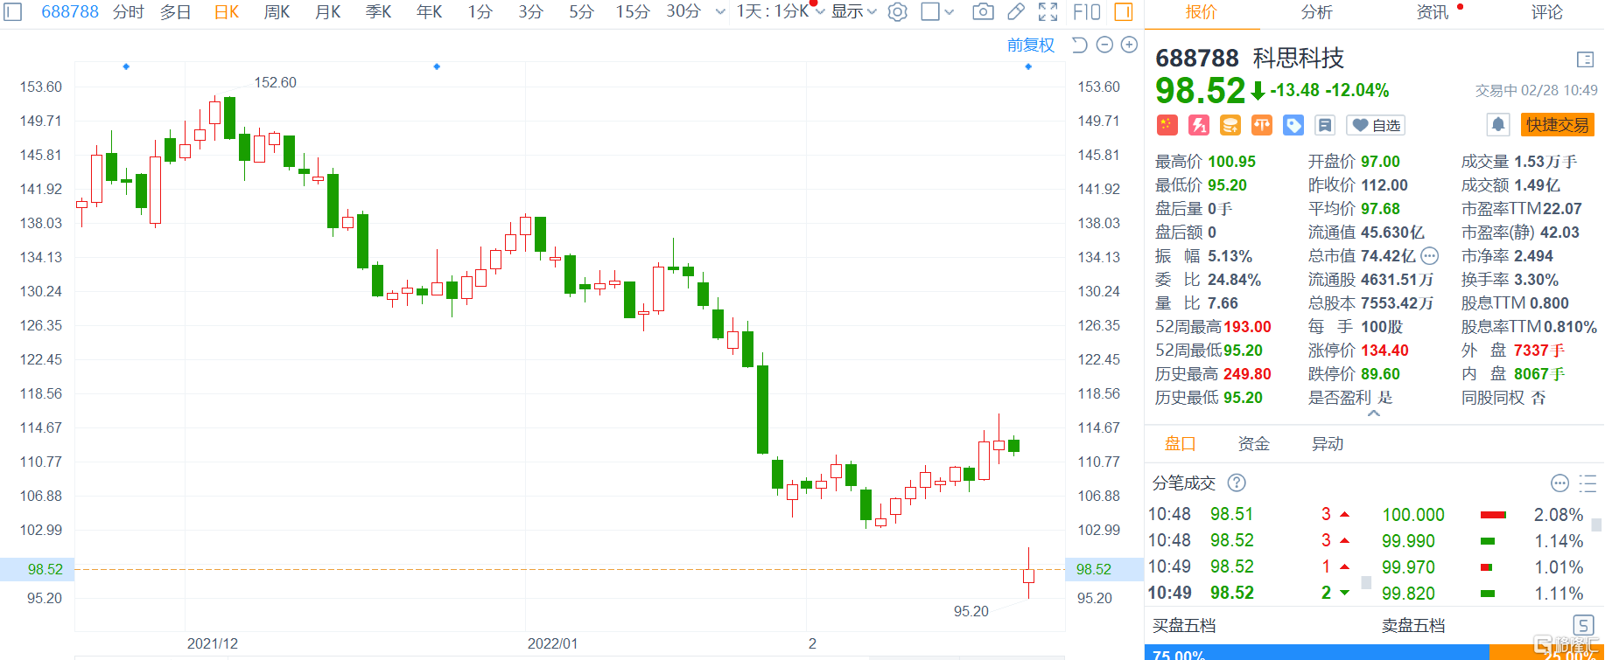Toggle the right side panel visibility

tap(1124, 12)
